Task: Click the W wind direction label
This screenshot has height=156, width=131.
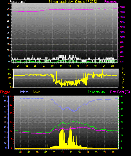Action: click(x=124, y=74)
